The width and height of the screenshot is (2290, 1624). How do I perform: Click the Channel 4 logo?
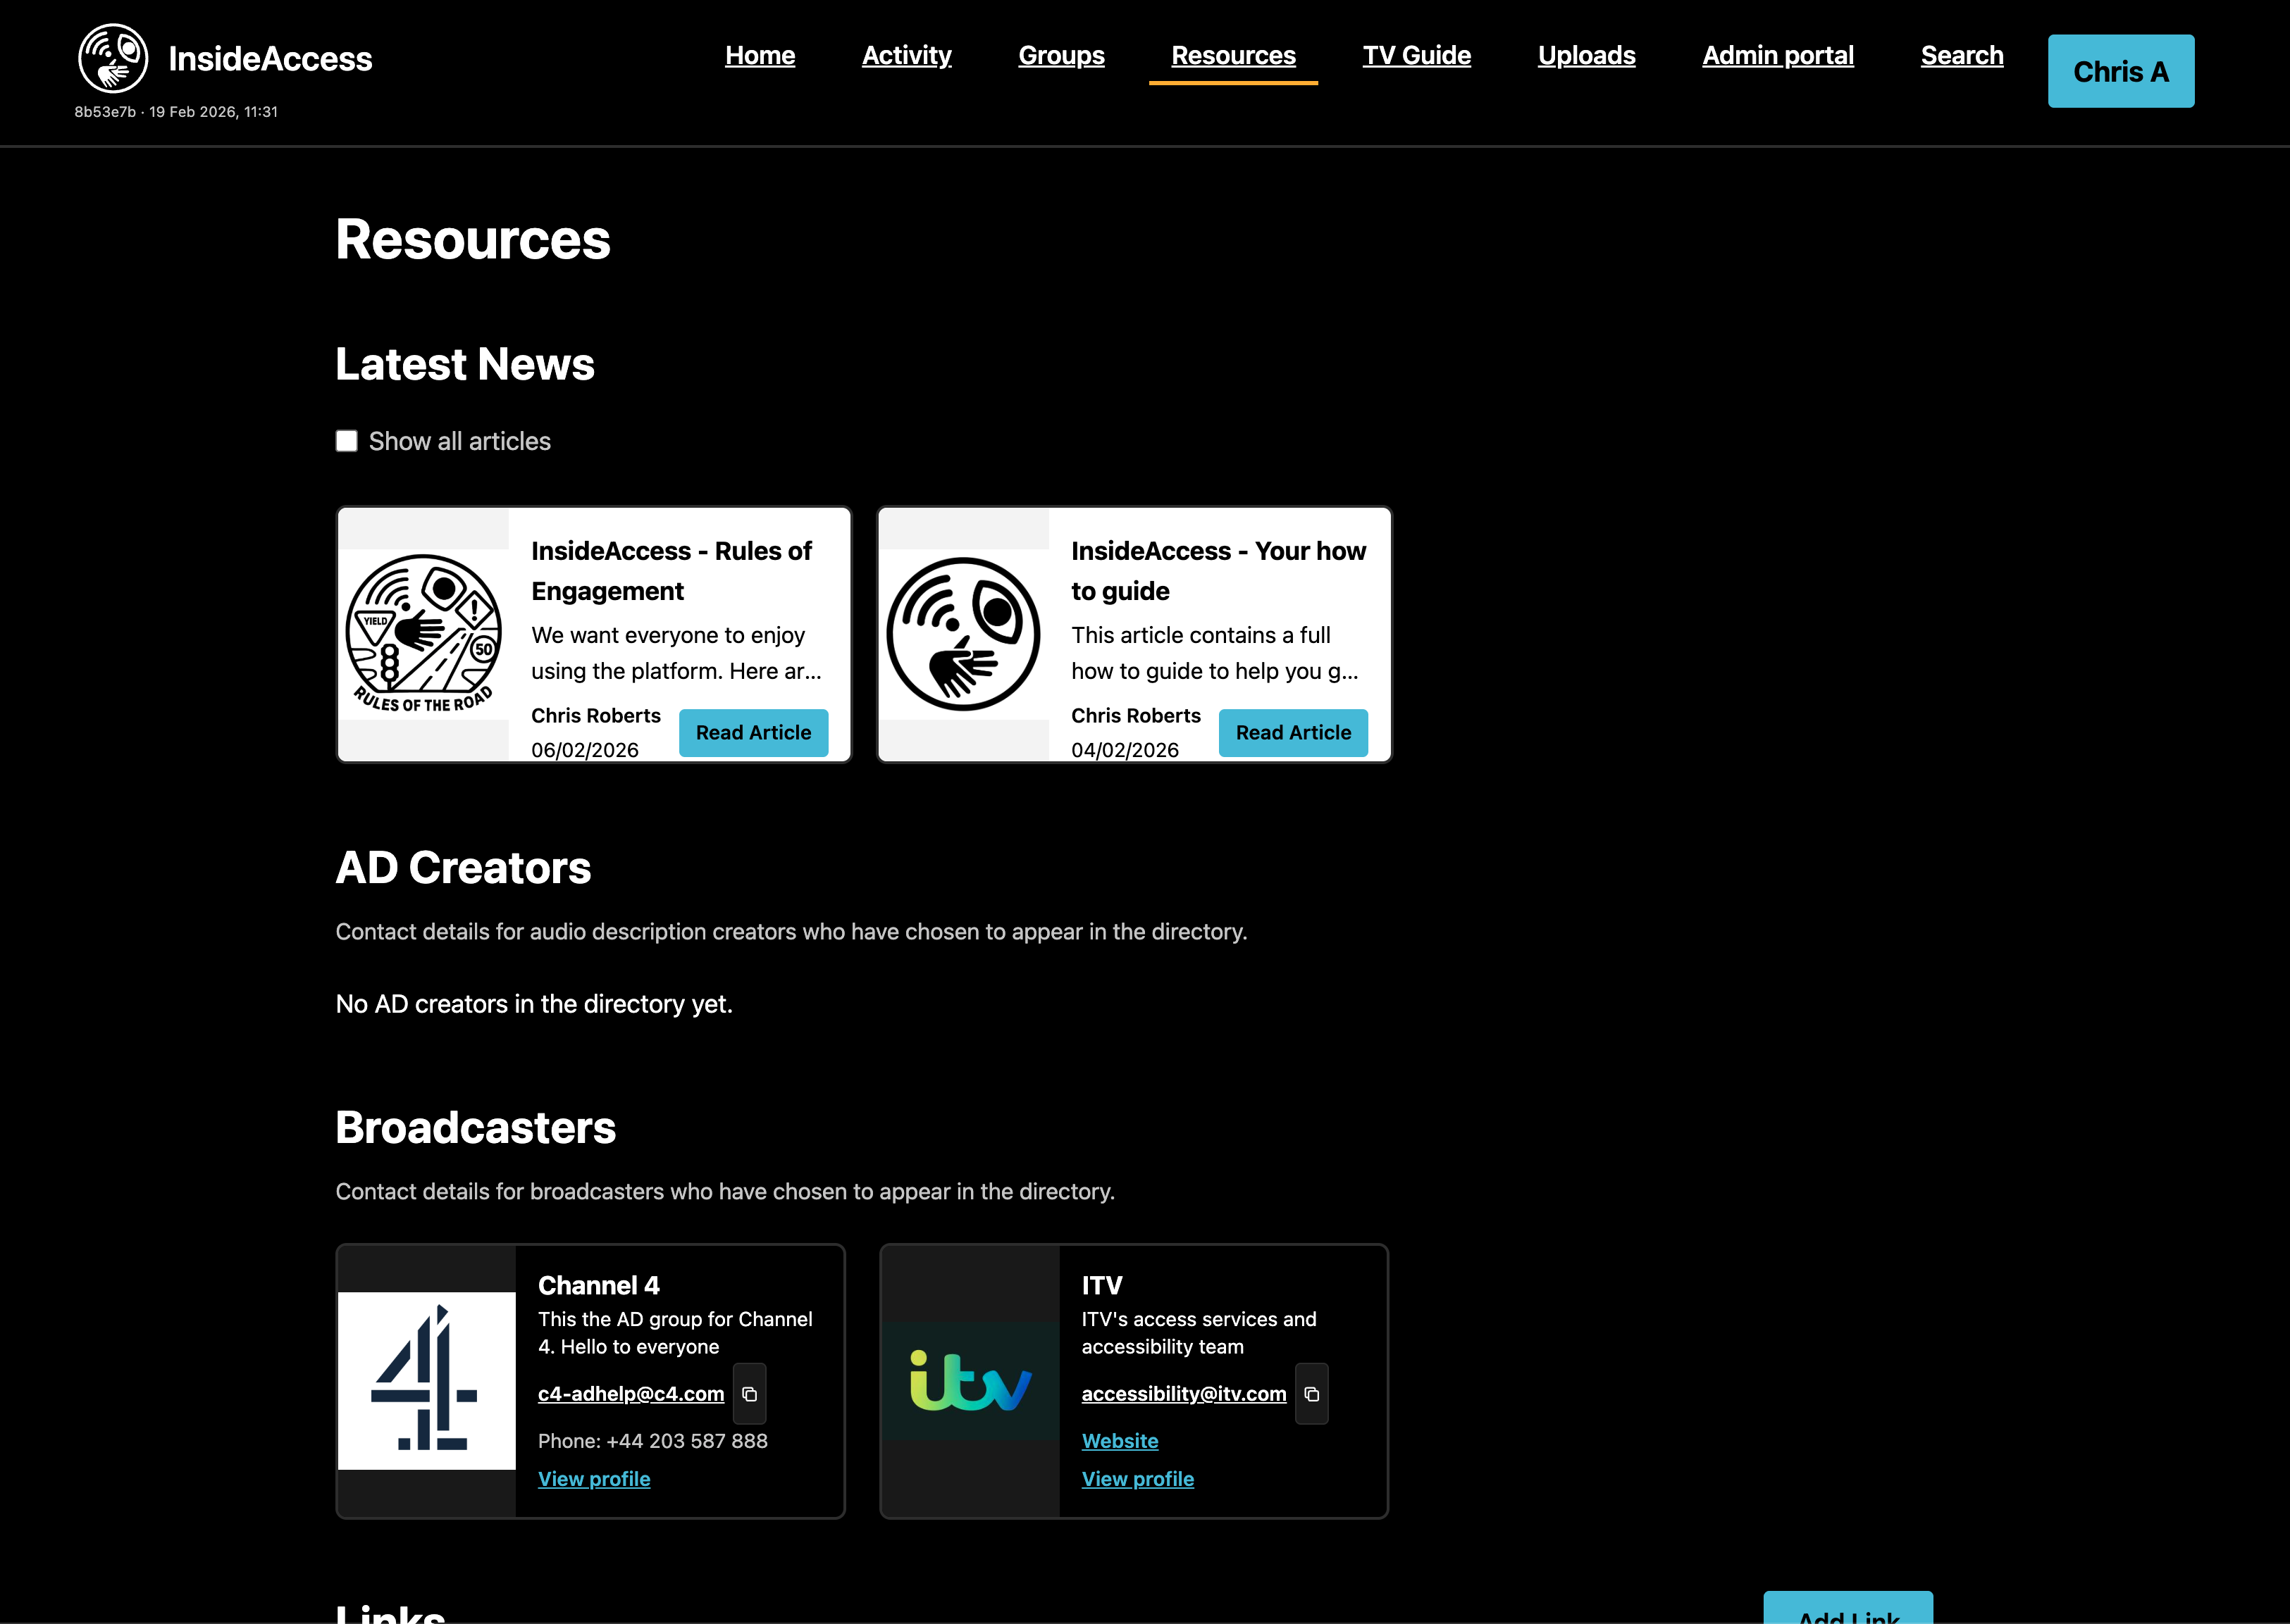[426, 1381]
